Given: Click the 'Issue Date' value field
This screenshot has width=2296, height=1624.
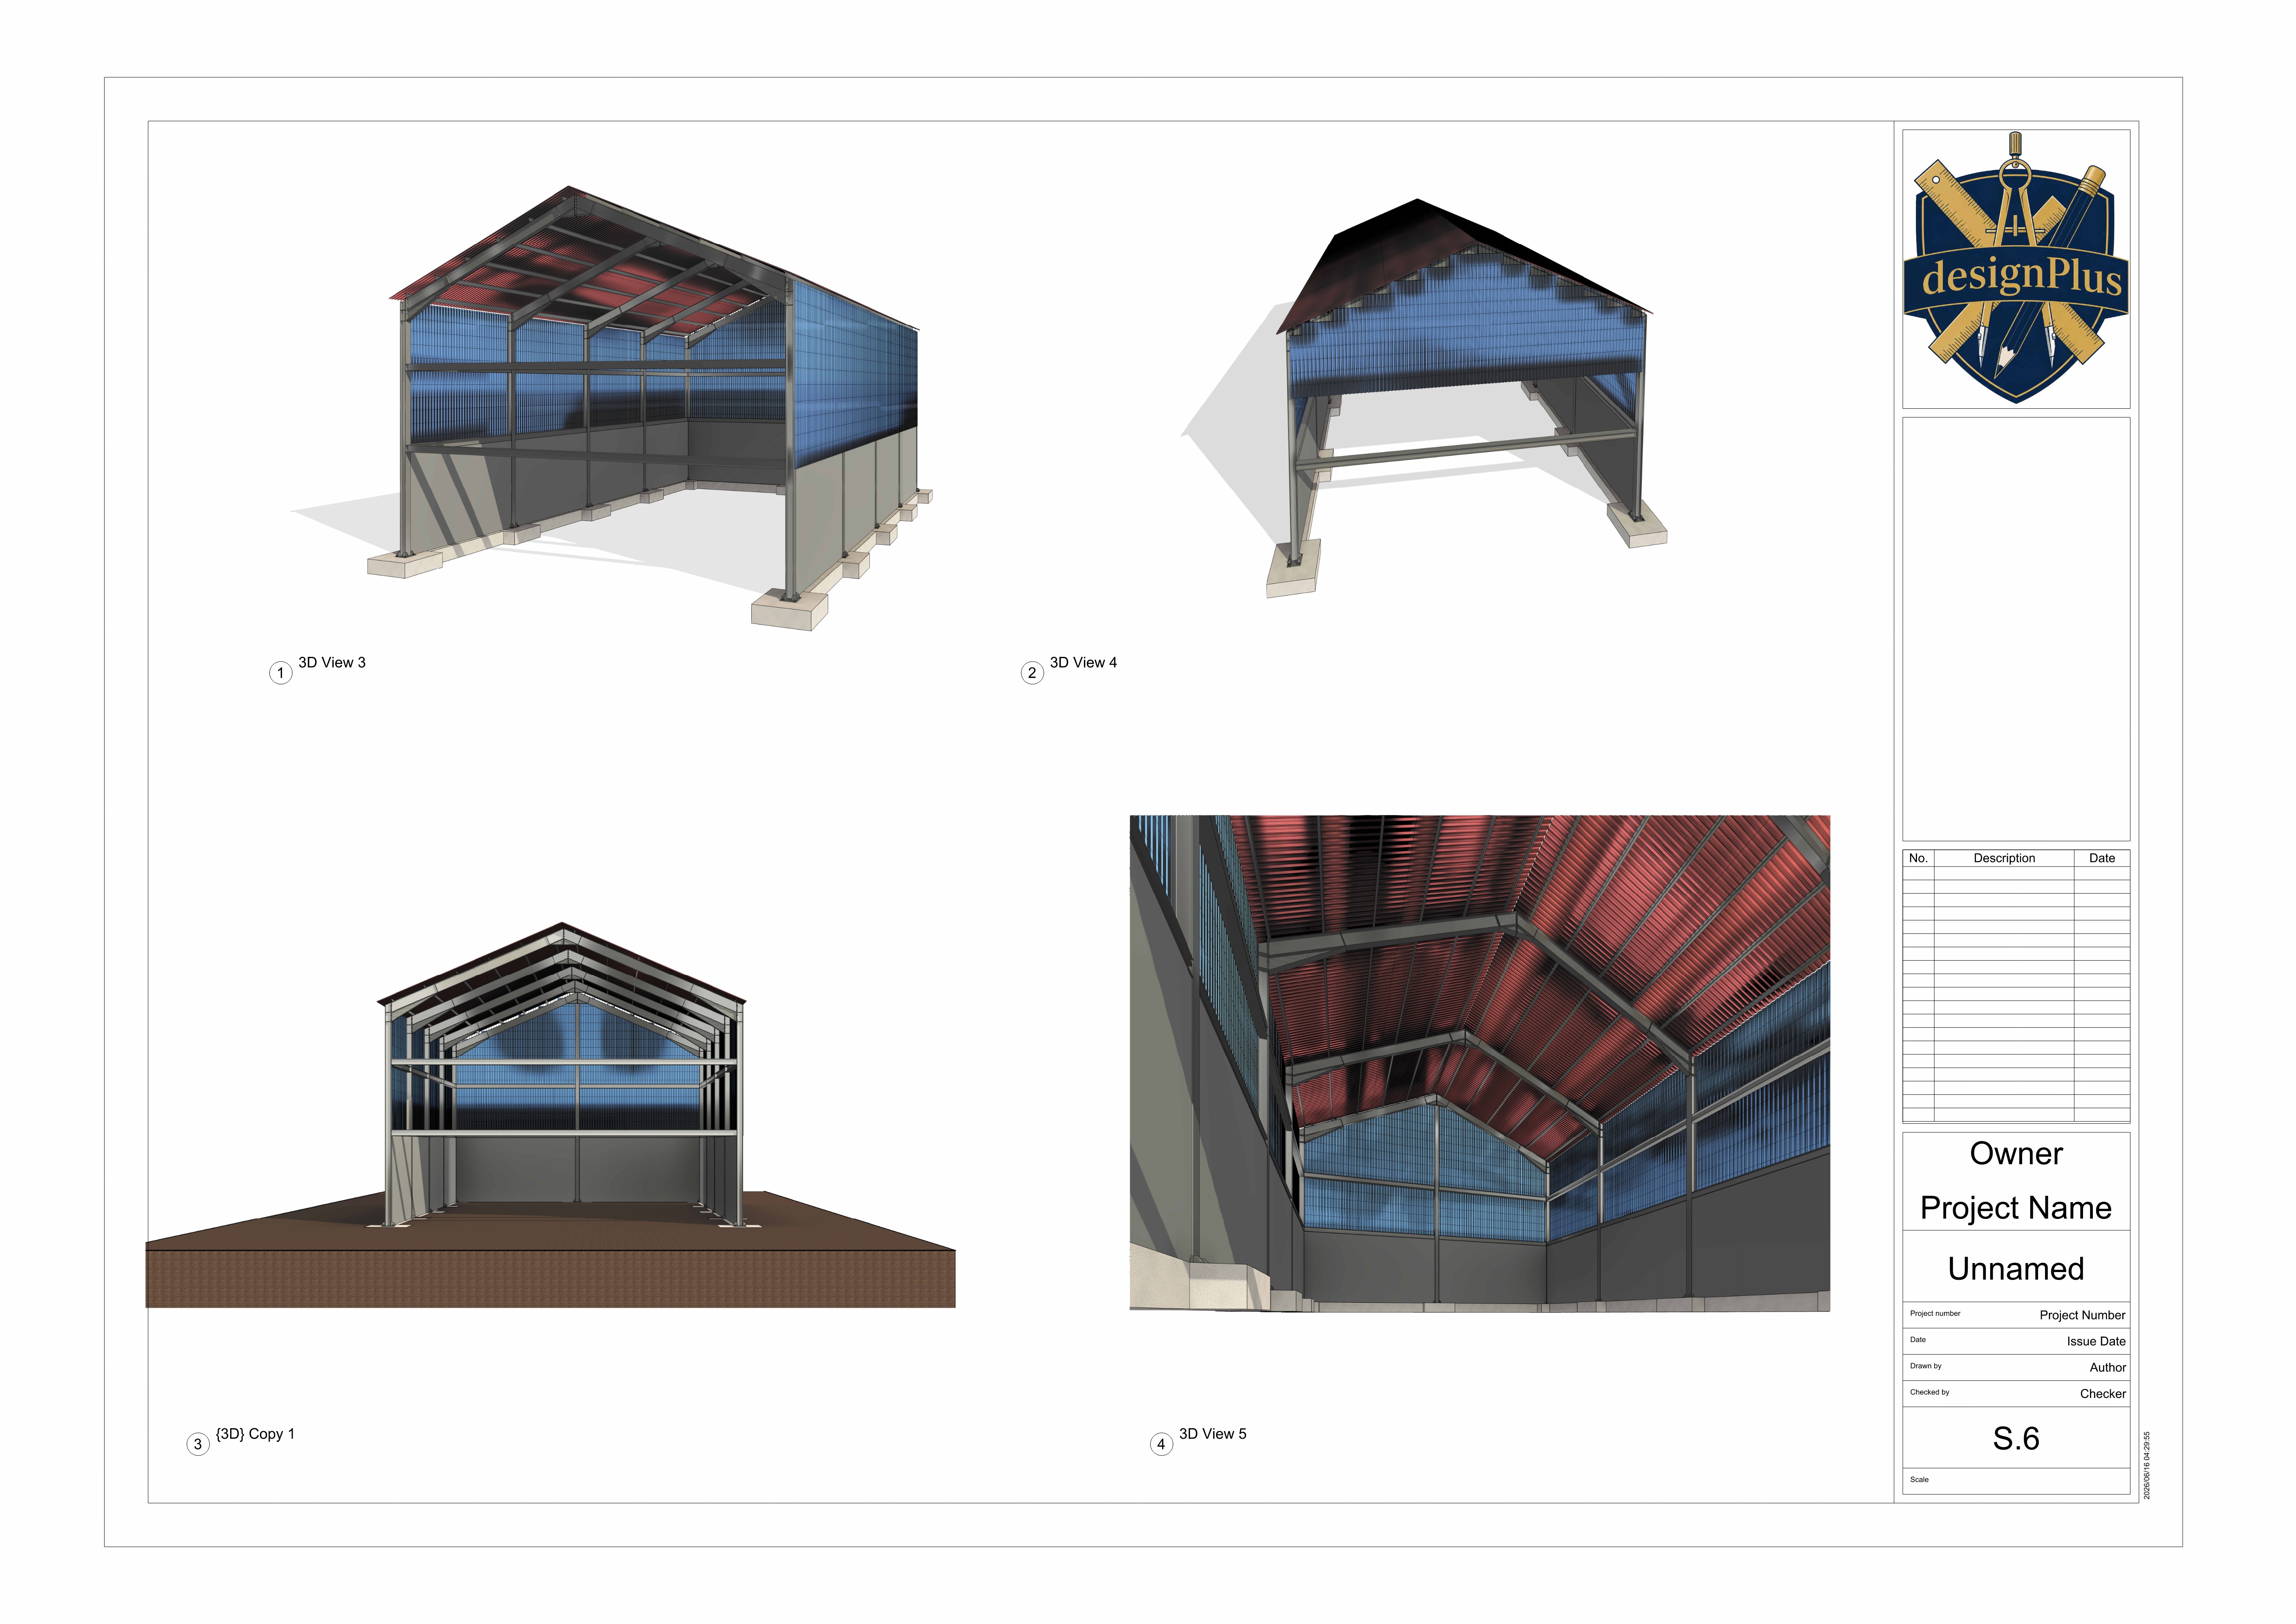Looking at the screenshot, I should [x=2096, y=1341].
